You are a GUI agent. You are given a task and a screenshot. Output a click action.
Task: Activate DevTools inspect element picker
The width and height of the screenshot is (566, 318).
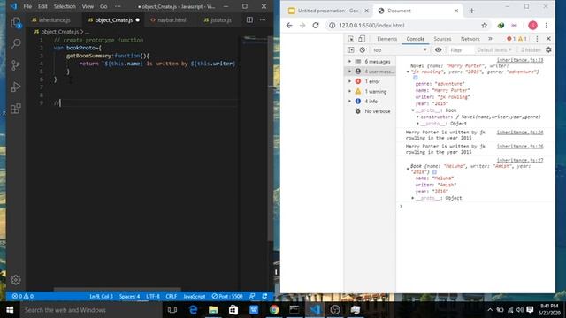(350, 39)
